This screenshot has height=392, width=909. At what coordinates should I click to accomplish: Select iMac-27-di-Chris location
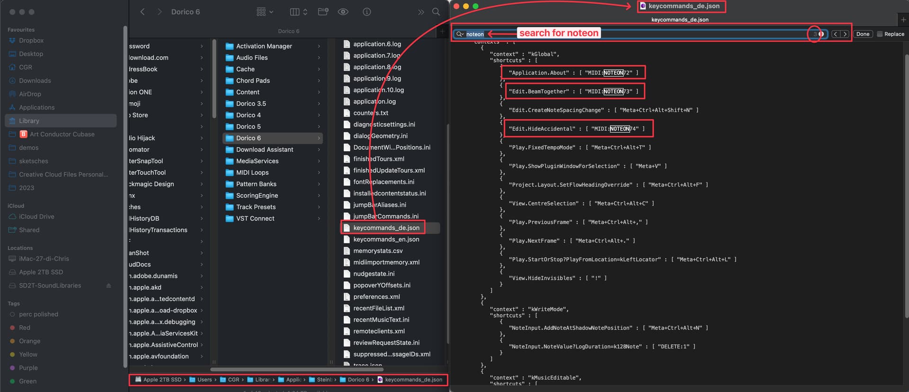click(x=44, y=259)
